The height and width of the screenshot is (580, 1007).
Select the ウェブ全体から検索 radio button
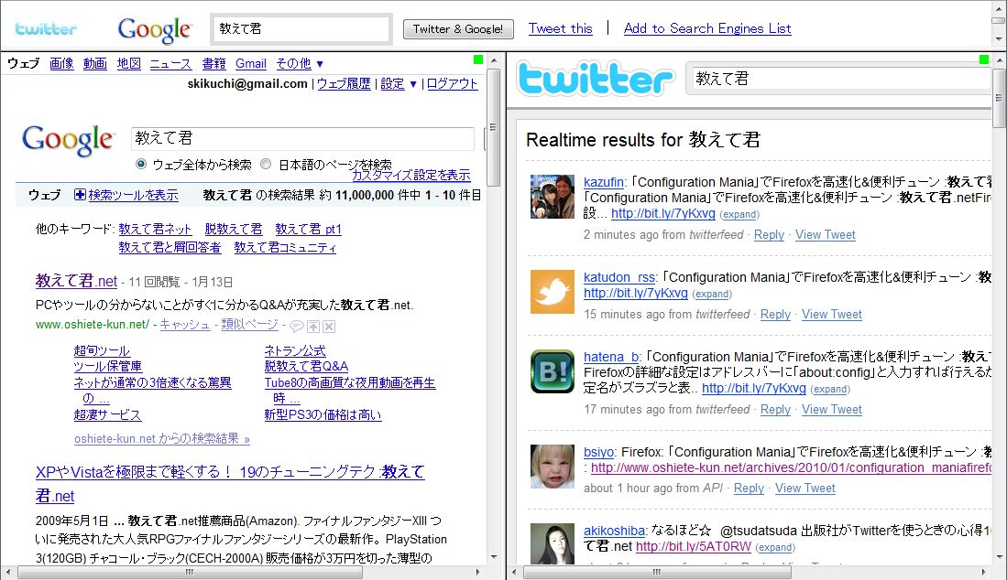coord(141,164)
